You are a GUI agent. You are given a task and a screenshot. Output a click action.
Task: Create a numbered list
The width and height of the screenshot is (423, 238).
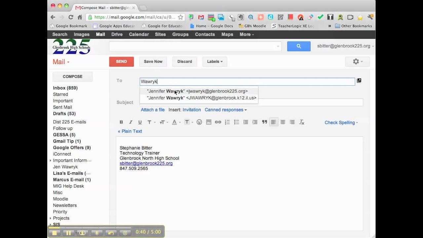[x=227, y=122]
